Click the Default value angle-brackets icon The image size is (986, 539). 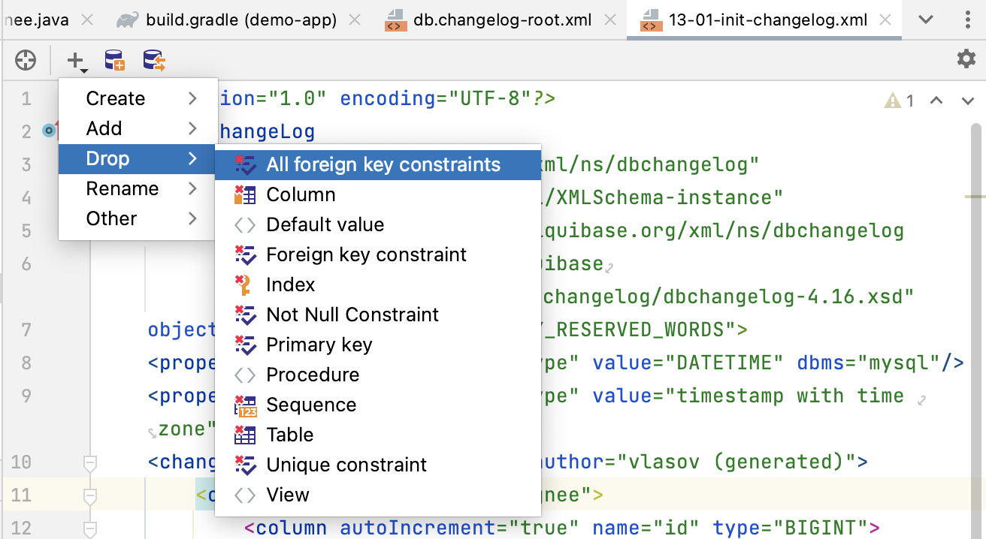point(245,224)
